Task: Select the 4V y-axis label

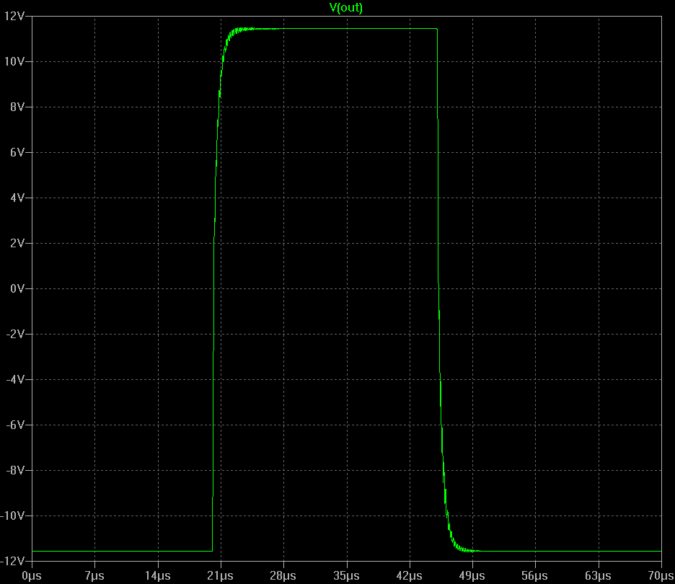Action: click(x=17, y=198)
